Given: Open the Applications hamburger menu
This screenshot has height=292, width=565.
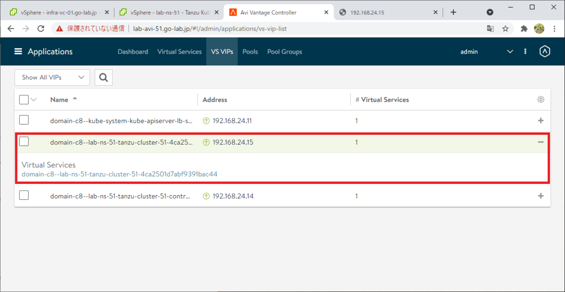Looking at the screenshot, I should coord(18,52).
